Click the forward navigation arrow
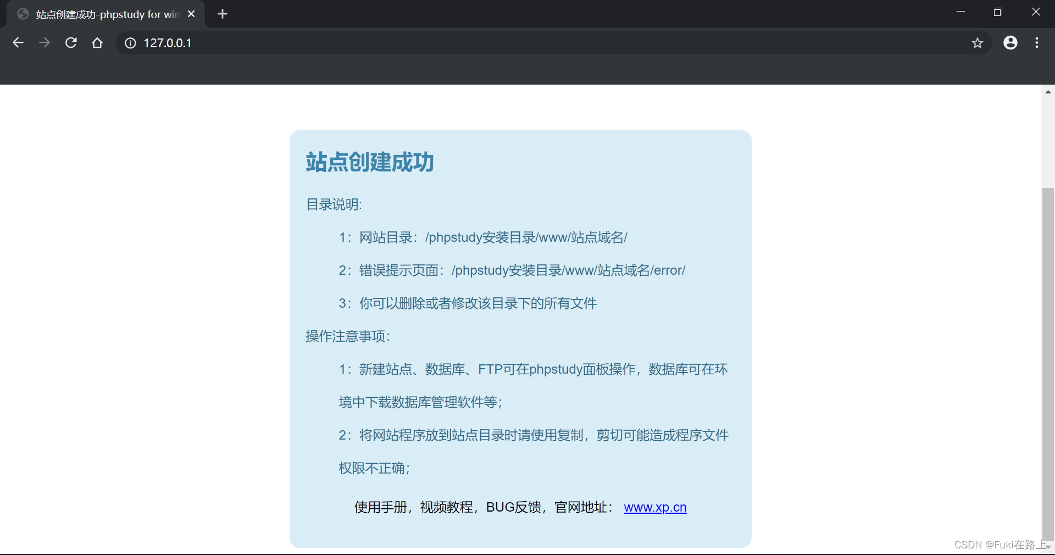The width and height of the screenshot is (1055, 555). coord(45,43)
